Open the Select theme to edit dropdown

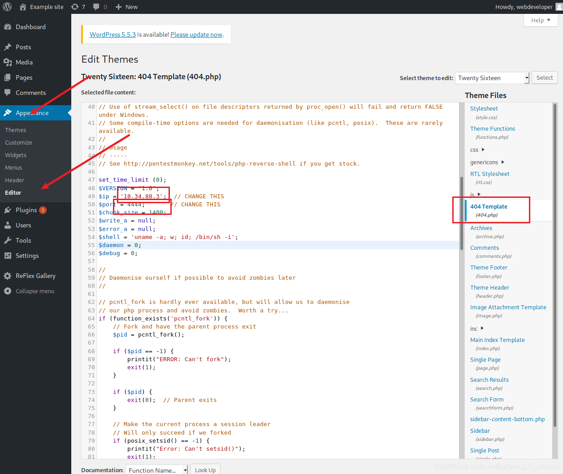pyautogui.click(x=492, y=78)
